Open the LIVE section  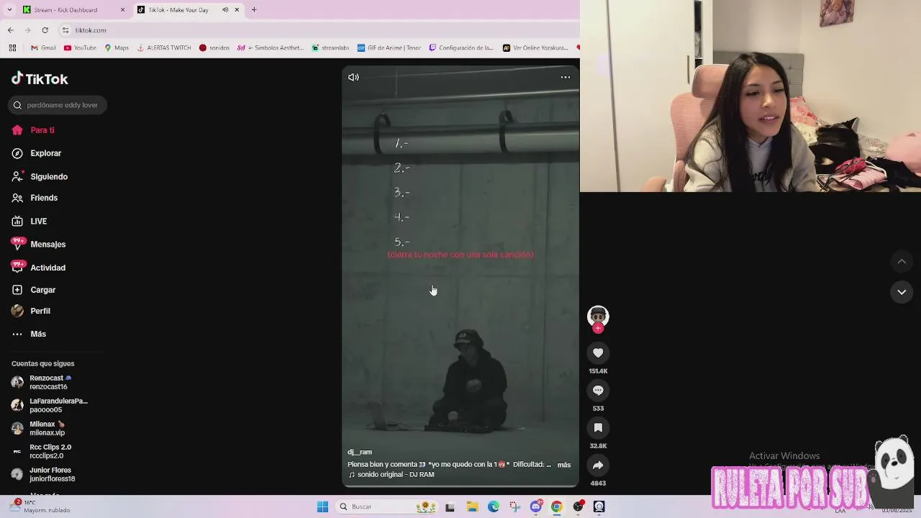point(30,221)
